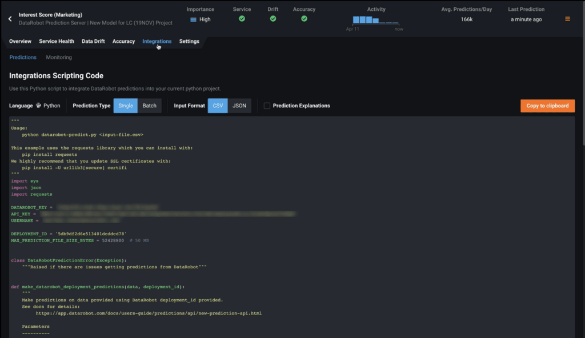Click the 'pip install requests' line
585x338 pixels.
pos(49,155)
